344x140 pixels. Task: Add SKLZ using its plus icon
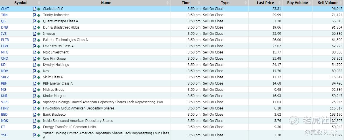[x=39, y=77]
